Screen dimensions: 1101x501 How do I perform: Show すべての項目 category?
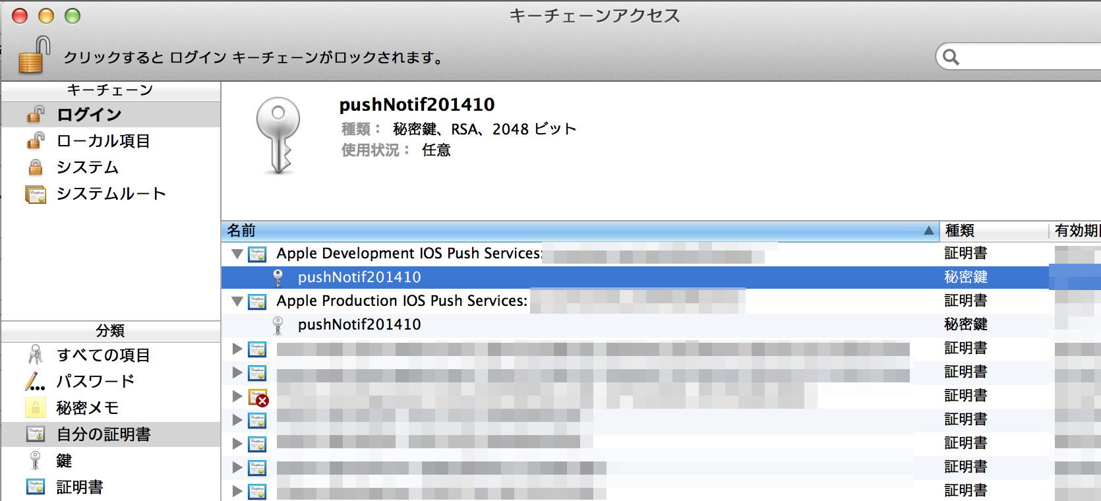point(111,355)
